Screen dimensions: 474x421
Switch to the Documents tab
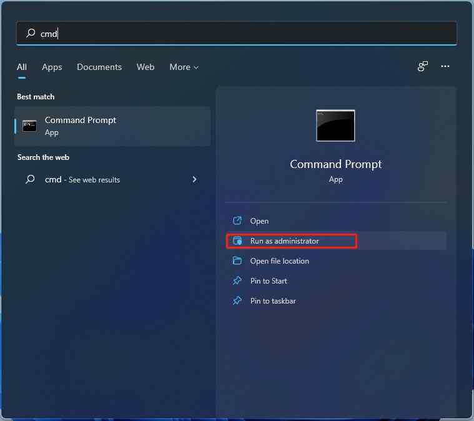point(99,67)
